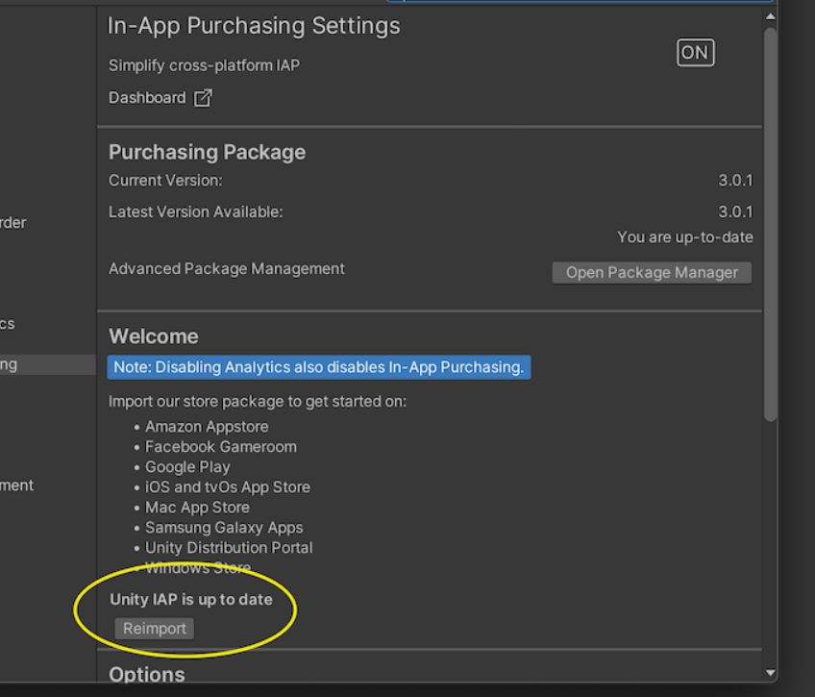Click the Current Version value 3.0.1
815x697 pixels.
735,181
